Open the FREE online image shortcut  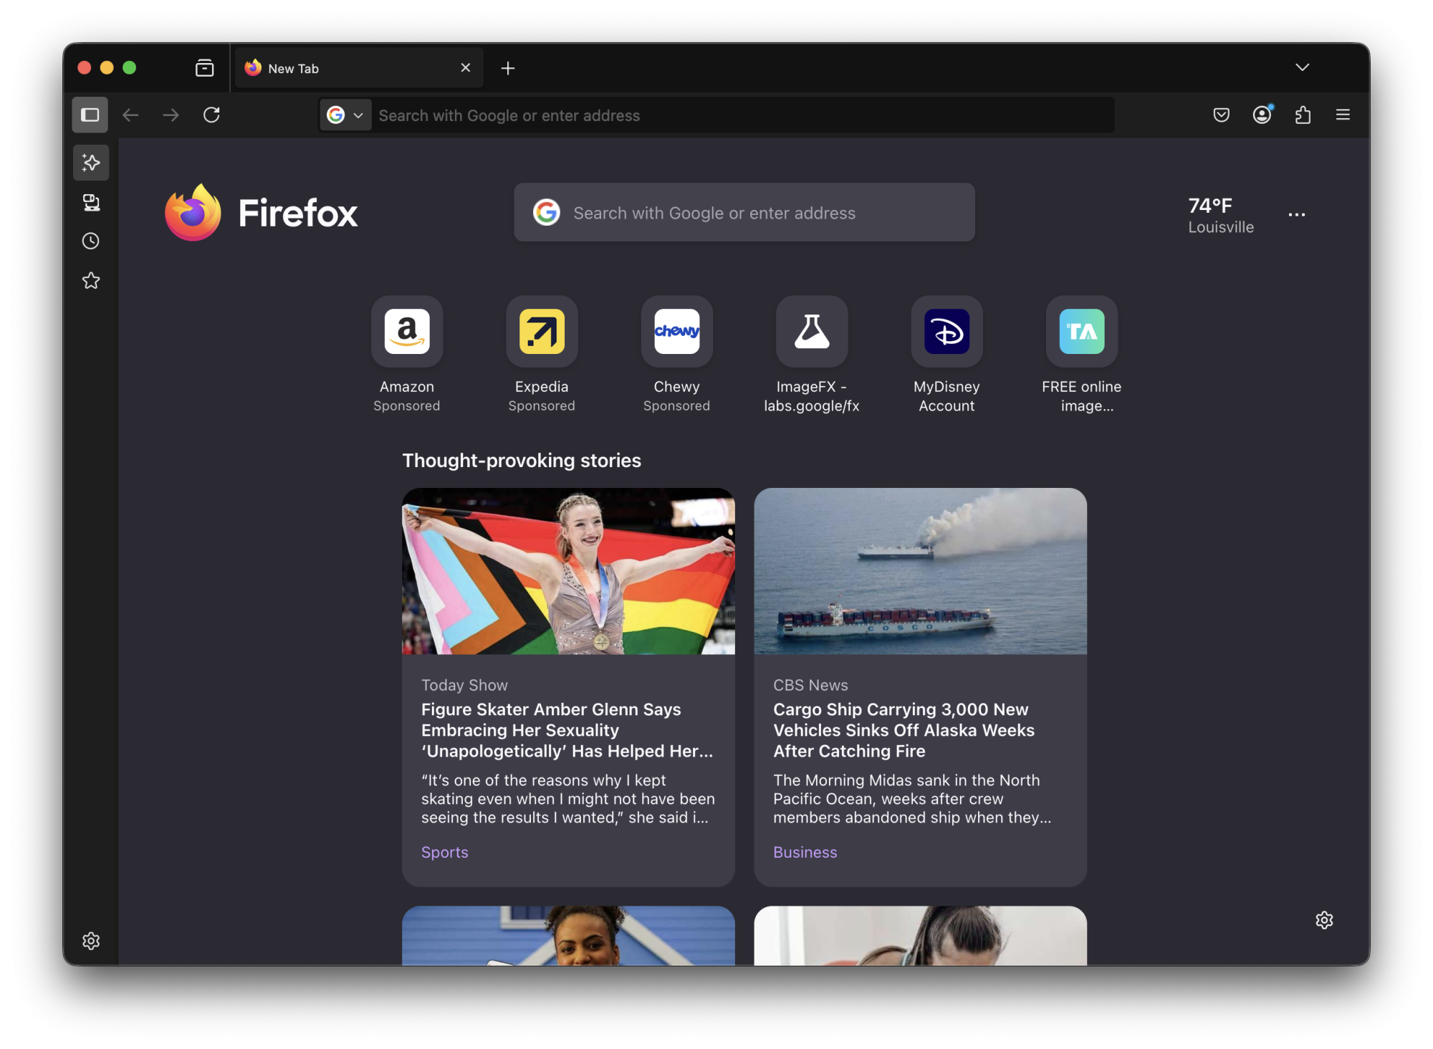click(x=1082, y=355)
